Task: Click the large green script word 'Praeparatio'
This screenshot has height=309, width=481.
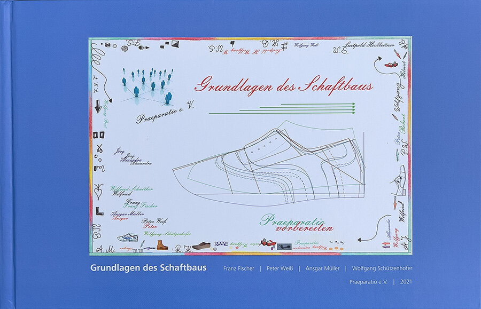Action: 292,220
